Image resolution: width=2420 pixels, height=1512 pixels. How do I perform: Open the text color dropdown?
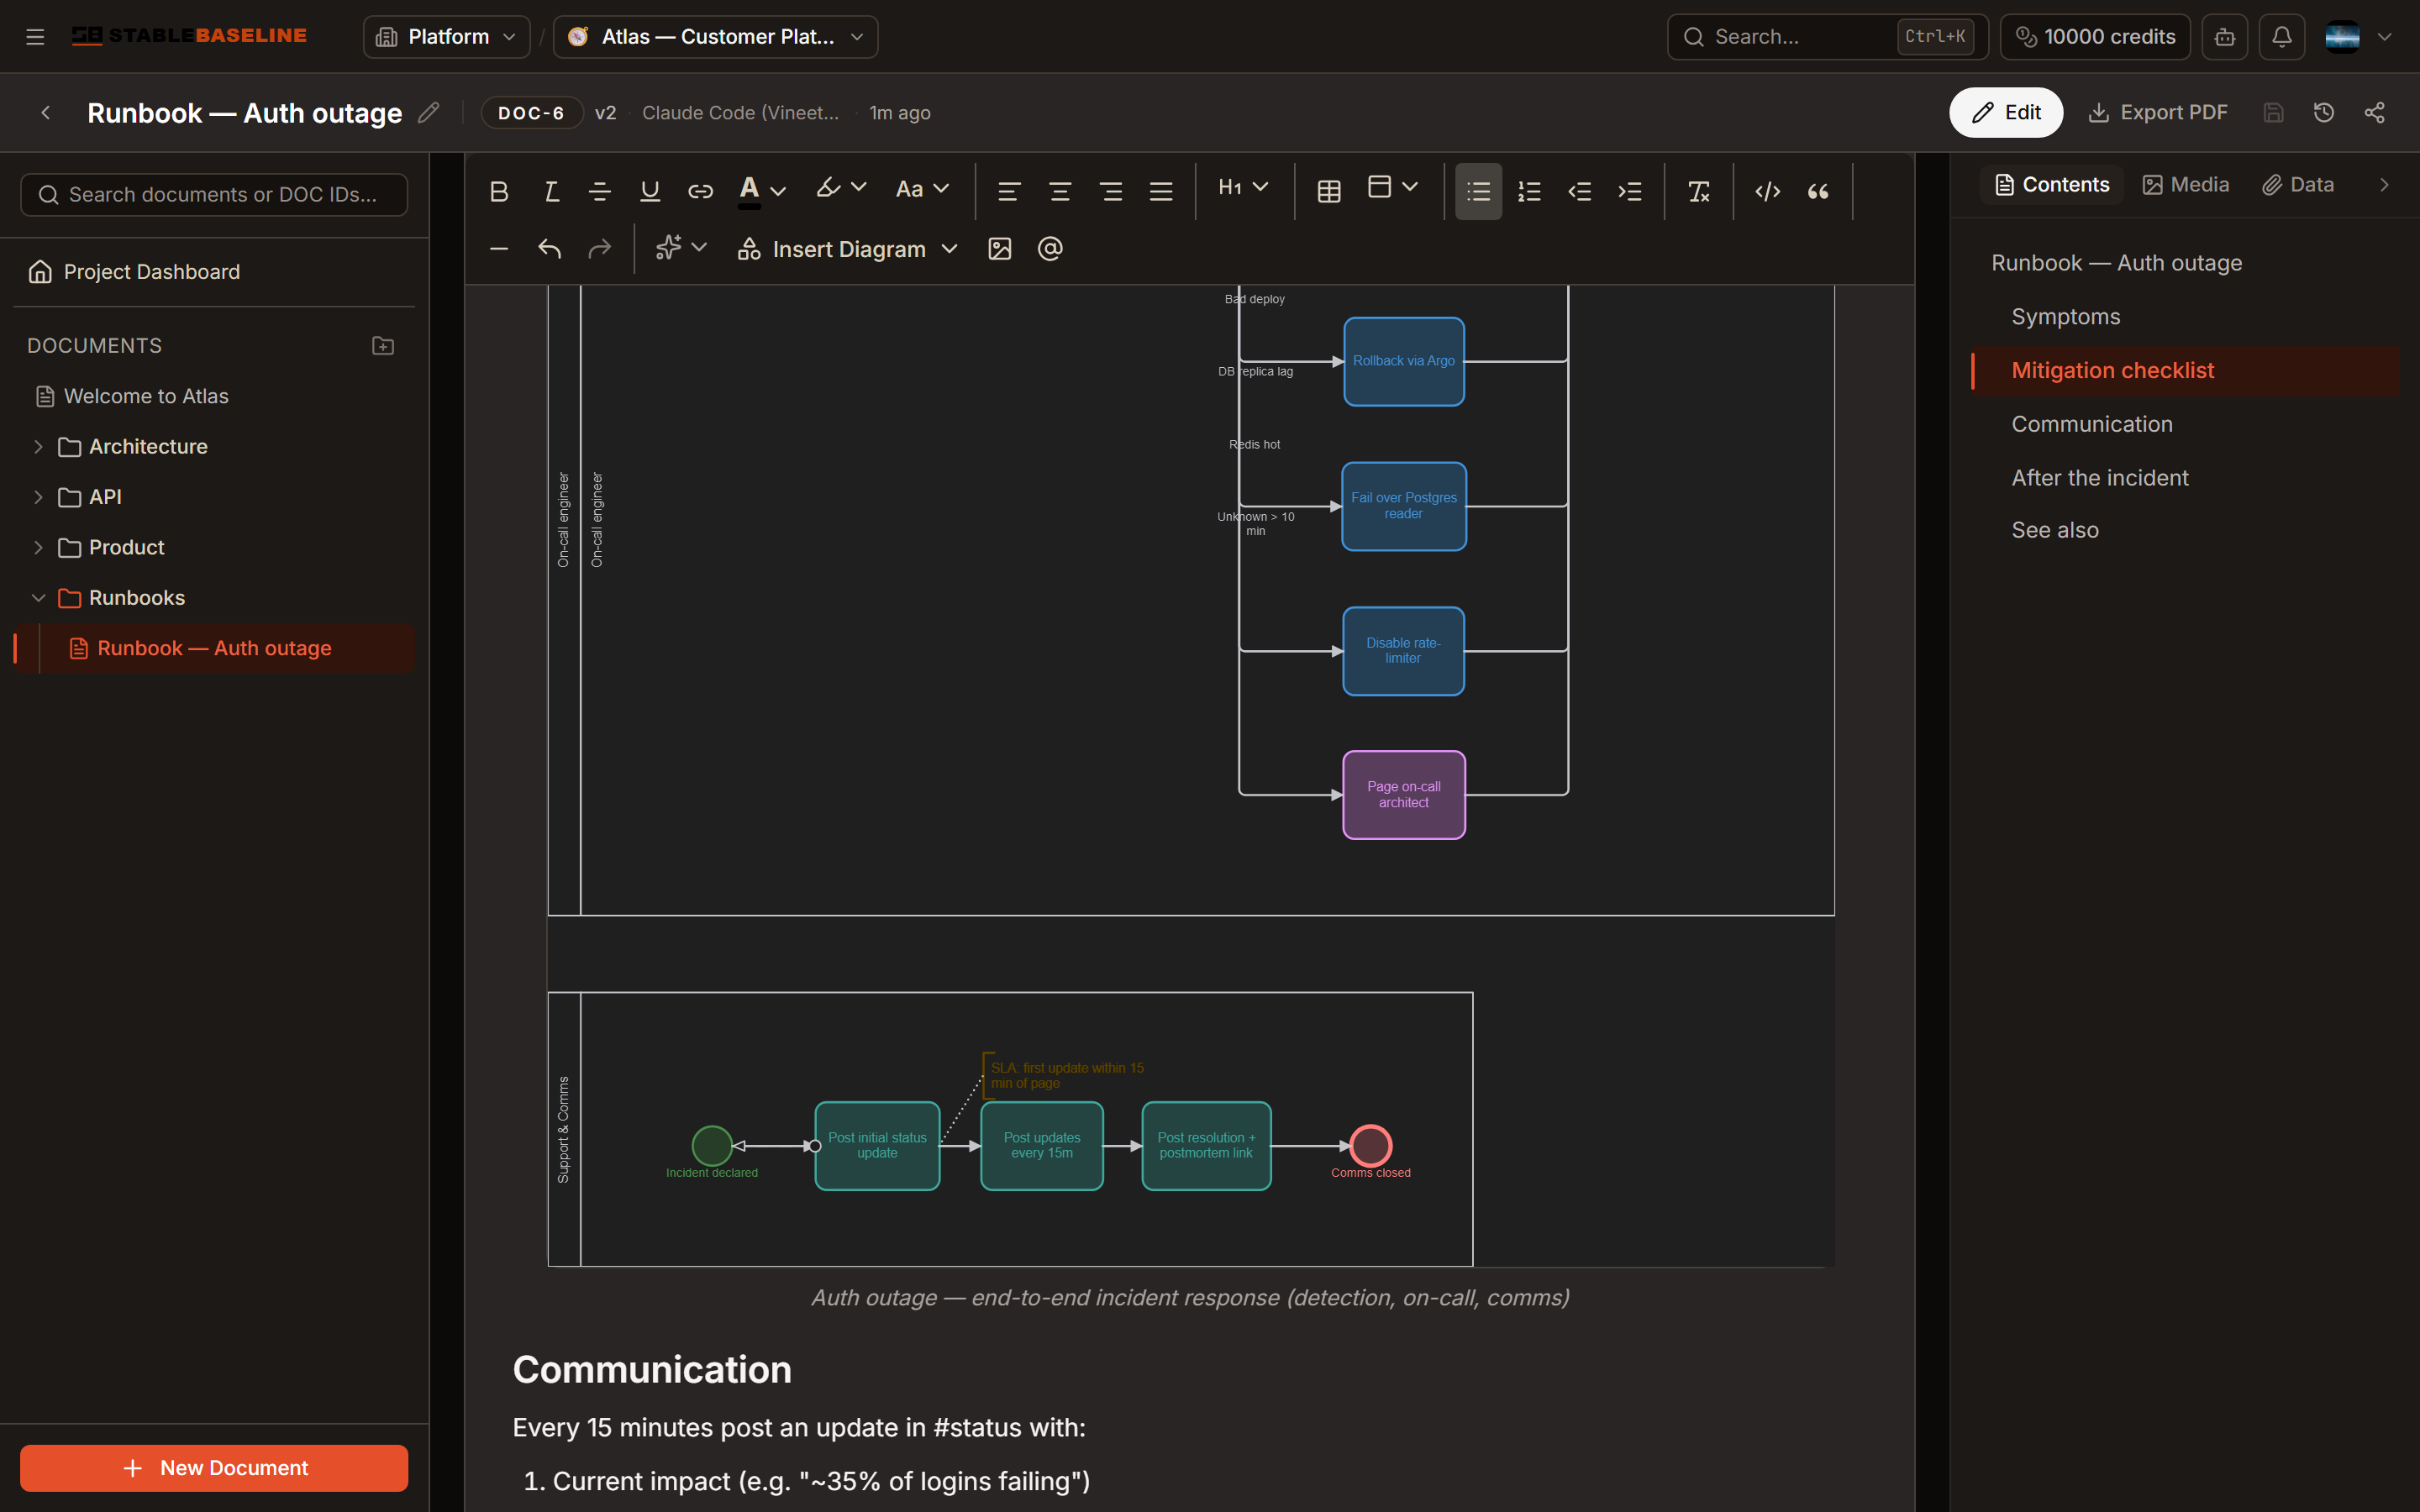point(762,190)
